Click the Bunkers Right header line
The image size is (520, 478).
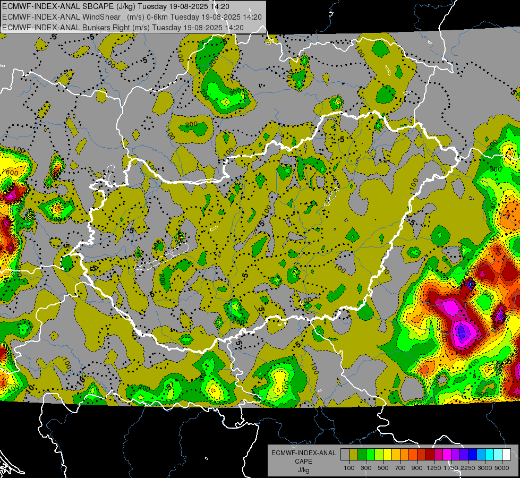[123, 28]
